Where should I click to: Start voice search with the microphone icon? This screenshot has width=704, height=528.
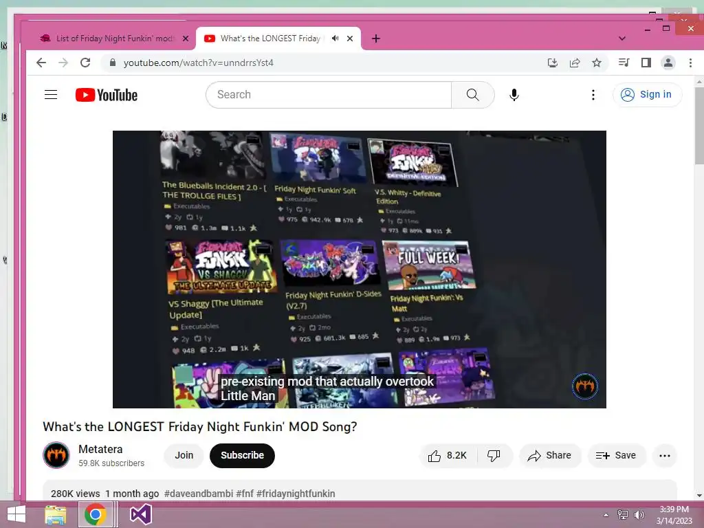[514, 95]
